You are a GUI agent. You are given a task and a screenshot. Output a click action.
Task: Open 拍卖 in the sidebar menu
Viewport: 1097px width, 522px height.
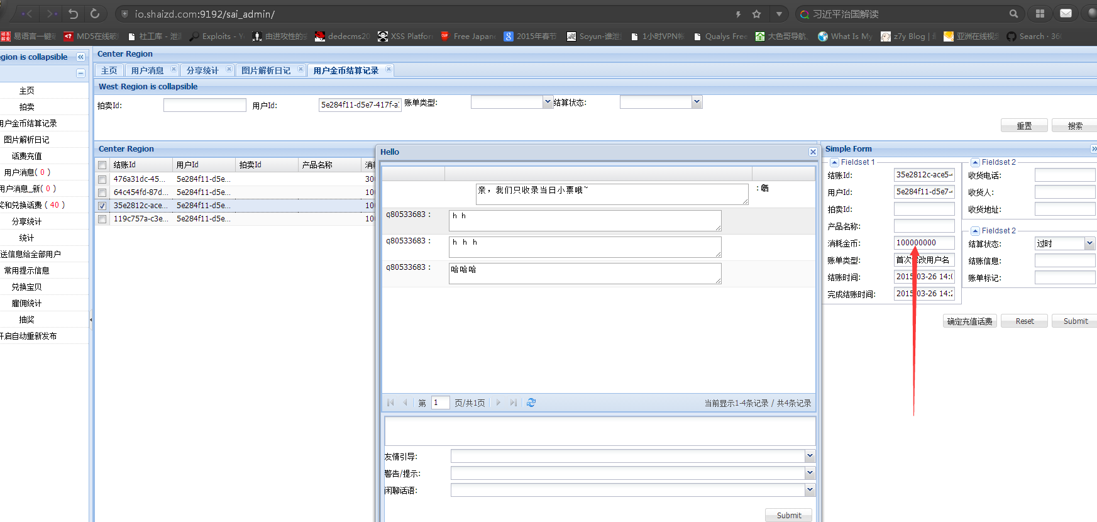pyautogui.click(x=27, y=107)
